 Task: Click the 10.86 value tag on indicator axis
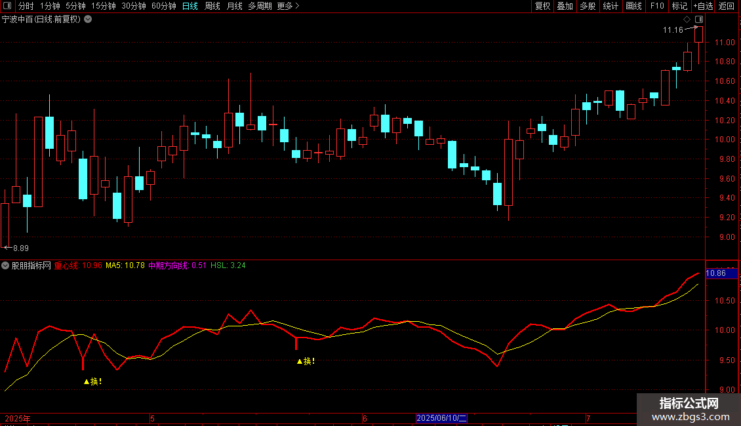coord(721,273)
